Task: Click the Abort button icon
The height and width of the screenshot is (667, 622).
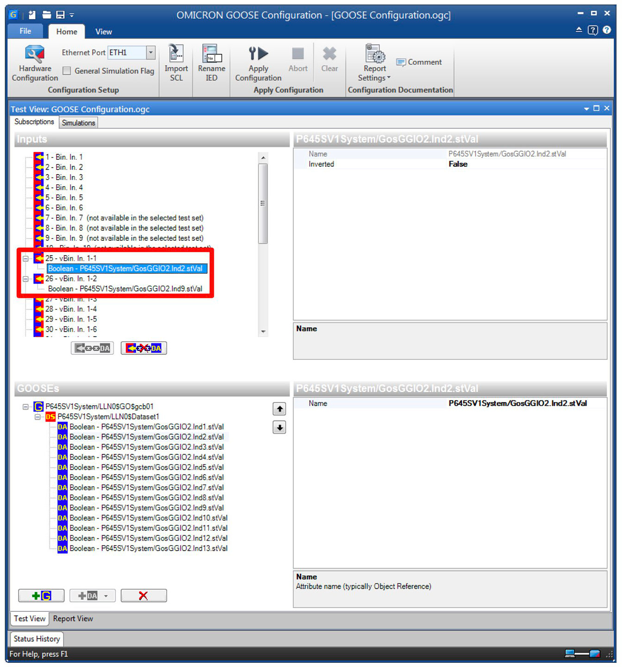Action: pyautogui.click(x=298, y=54)
